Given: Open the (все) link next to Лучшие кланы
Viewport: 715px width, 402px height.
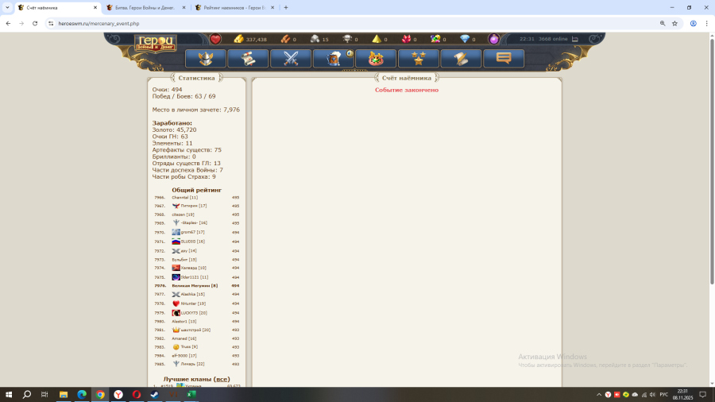Looking at the screenshot, I should tap(222, 379).
